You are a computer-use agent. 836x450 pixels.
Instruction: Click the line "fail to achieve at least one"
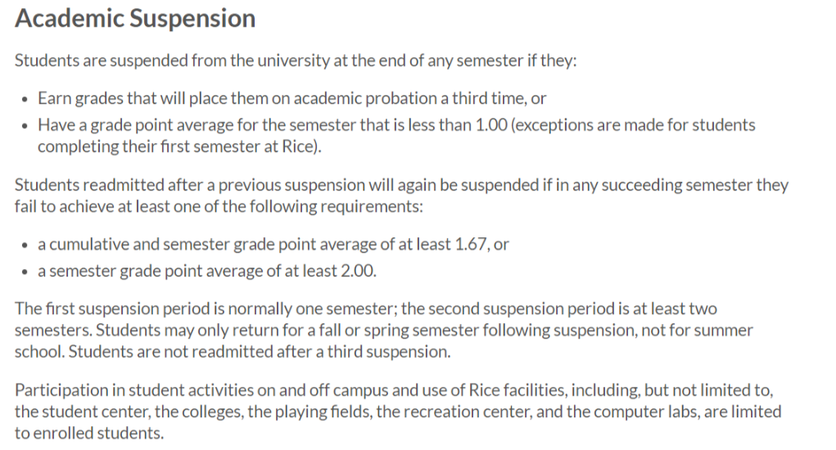(218, 206)
